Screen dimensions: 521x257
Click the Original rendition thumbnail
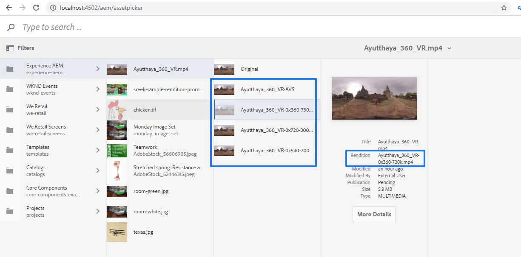coord(224,69)
